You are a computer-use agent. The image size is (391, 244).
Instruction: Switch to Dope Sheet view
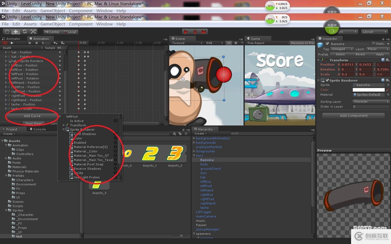pyautogui.click(x=34, y=123)
